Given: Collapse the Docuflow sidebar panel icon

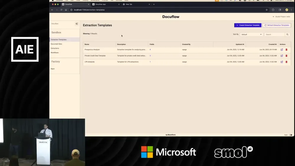Looking at the screenshot, I should (77, 24).
